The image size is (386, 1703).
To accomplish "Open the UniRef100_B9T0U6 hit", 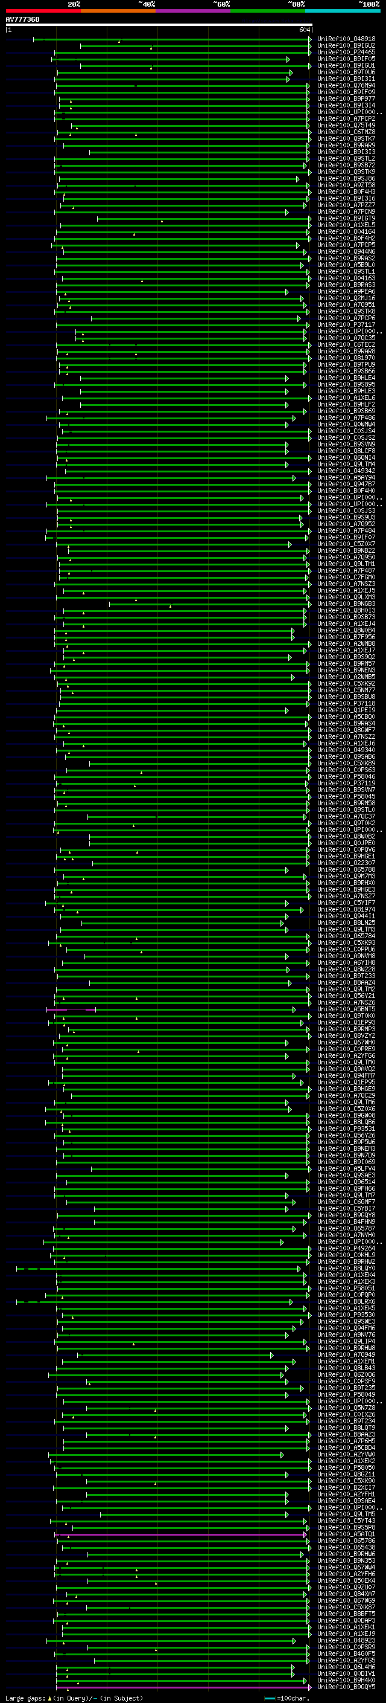I will (x=346, y=72).
